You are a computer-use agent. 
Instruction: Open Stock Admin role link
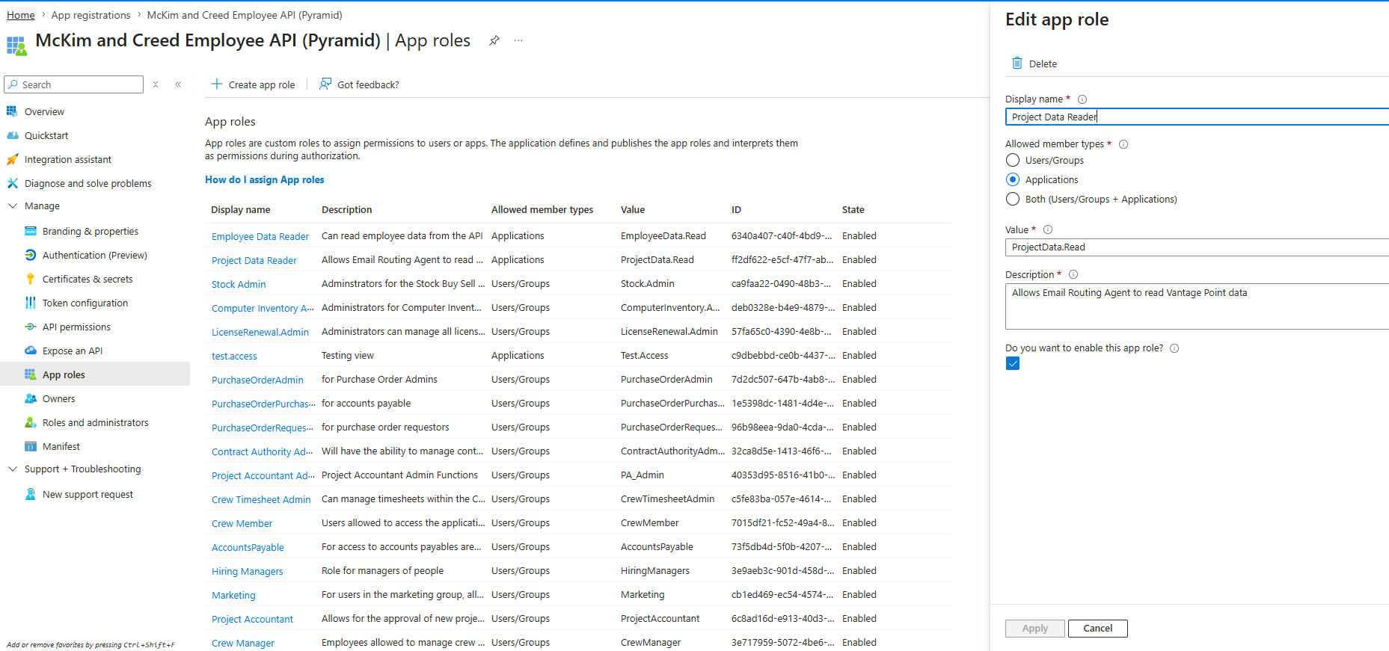pos(239,284)
